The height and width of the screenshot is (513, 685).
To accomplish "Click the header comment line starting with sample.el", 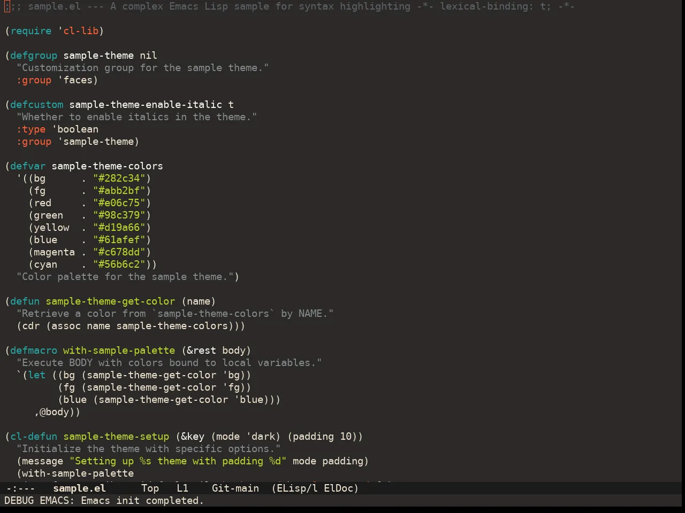I will (x=290, y=6).
